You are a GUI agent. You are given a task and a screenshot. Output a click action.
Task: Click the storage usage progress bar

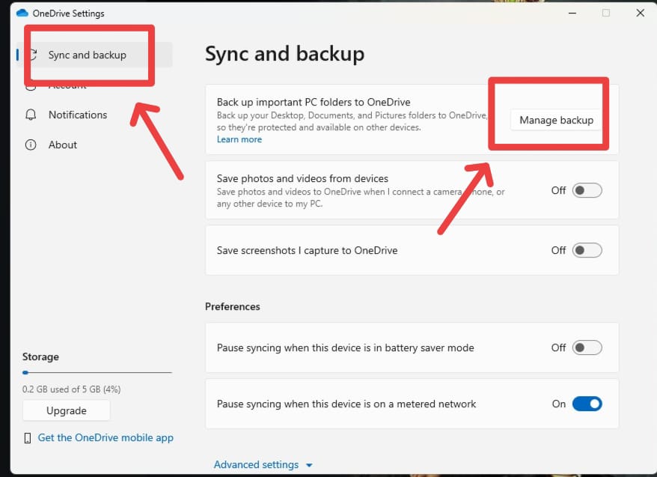[97, 372]
